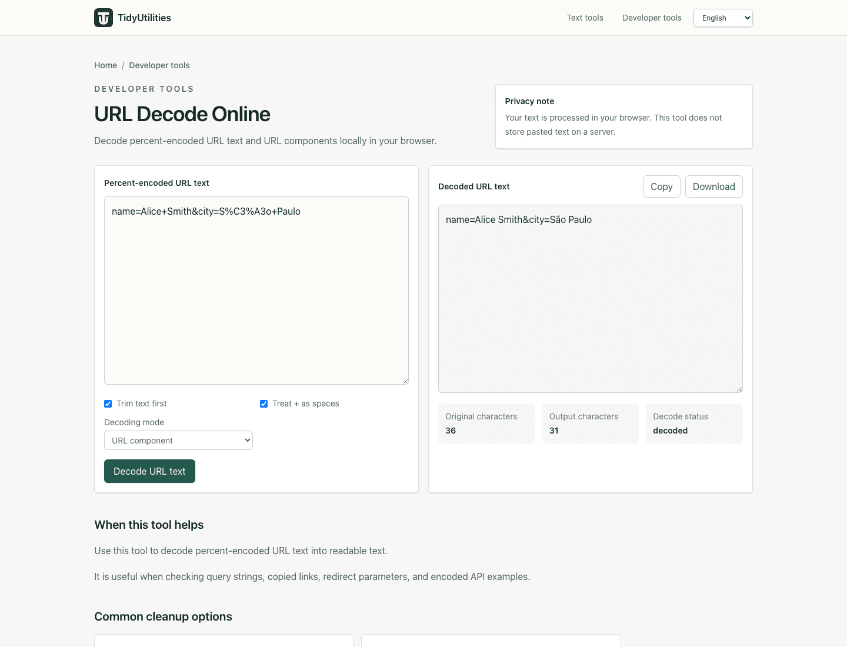Open the English language dropdown

pos(723,18)
